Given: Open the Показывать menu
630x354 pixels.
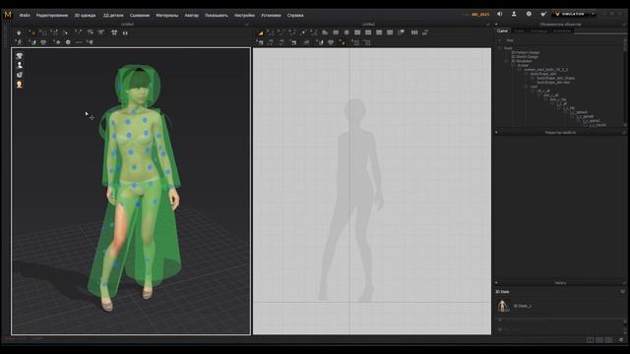Looking at the screenshot, I should click(217, 16).
